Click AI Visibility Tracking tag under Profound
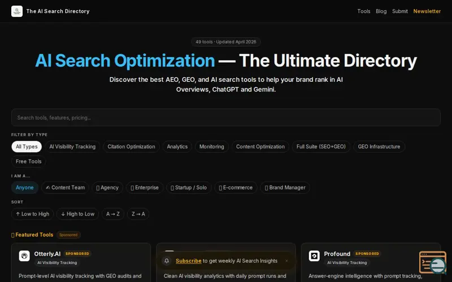 pos(347,262)
